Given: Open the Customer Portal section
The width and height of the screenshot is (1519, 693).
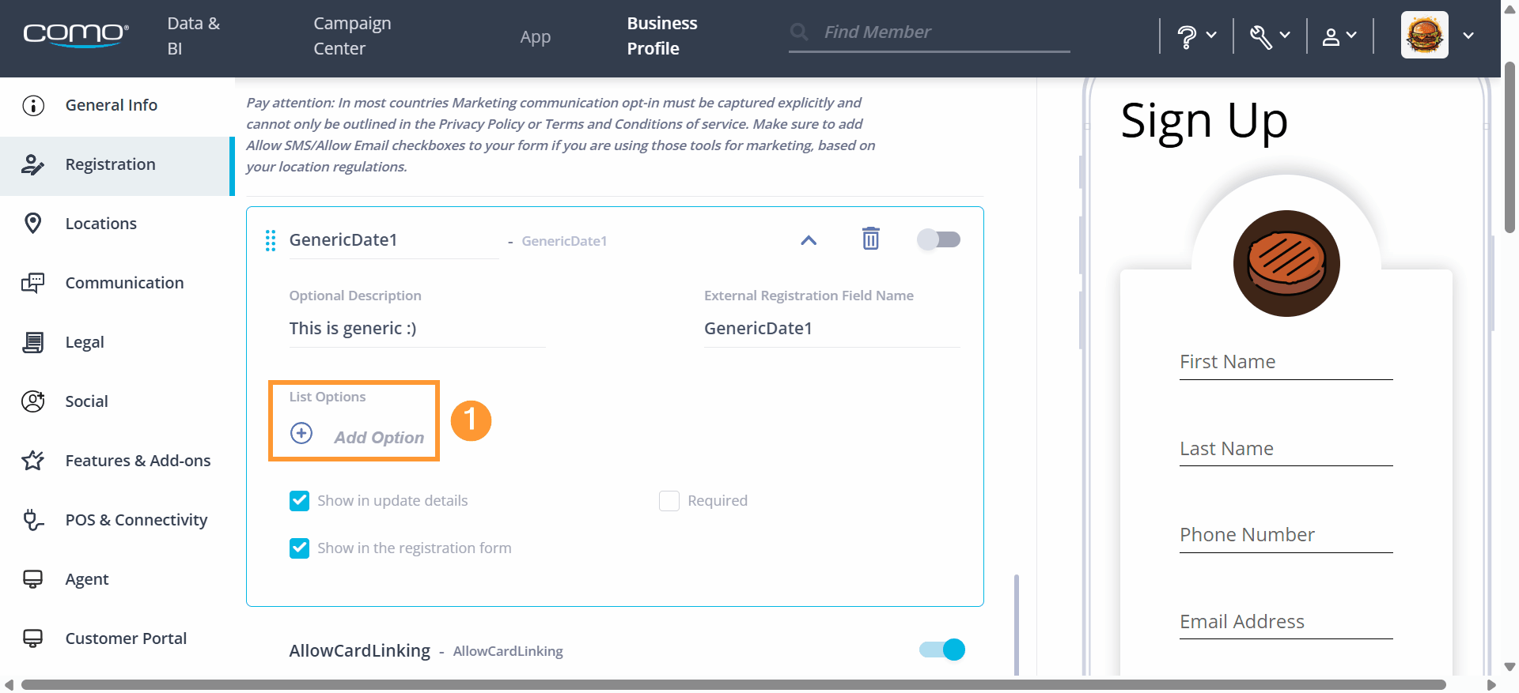Looking at the screenshot, I should (x=117, y=638).
